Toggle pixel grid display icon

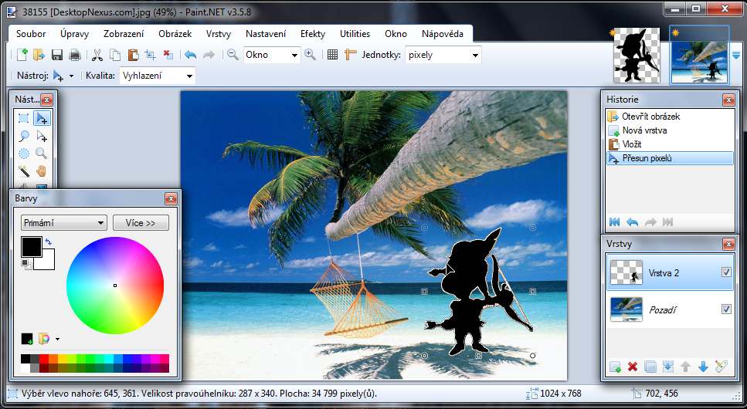[x=332, y=55]
